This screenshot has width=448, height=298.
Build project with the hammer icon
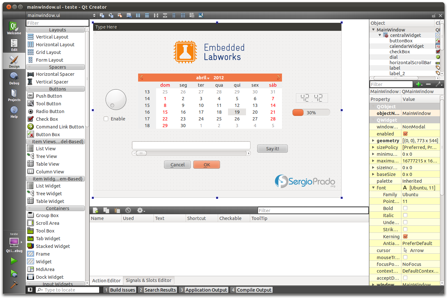pos(14,285)
